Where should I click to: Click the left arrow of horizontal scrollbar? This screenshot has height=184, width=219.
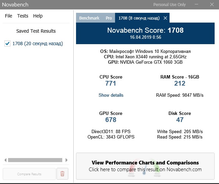coord(5,160)
